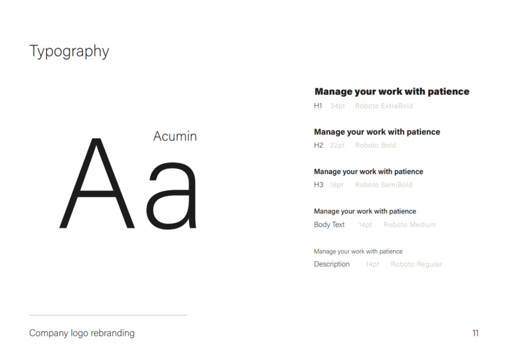
Task: Click the H2 Bold sample sentence
Action: click(377, 132)
